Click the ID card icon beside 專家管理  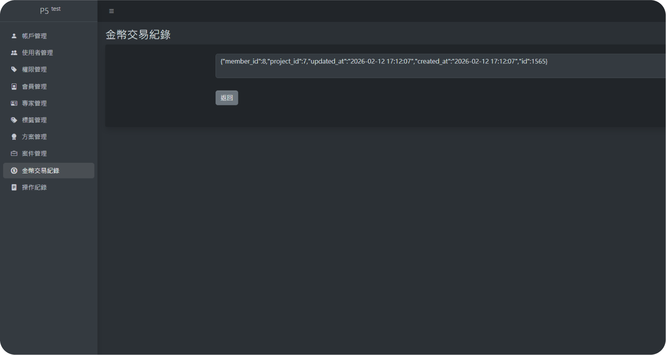[x=14, y=103]
